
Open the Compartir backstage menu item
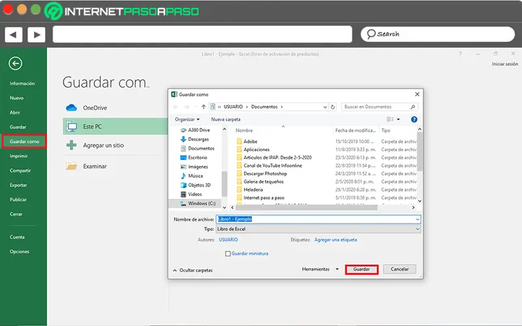coord(20,170)
